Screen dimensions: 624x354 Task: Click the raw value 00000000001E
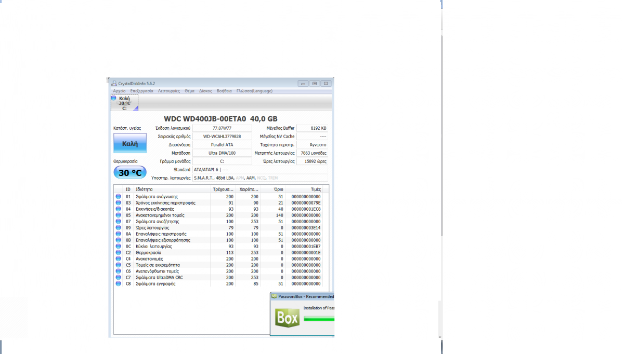coord(306,253)
